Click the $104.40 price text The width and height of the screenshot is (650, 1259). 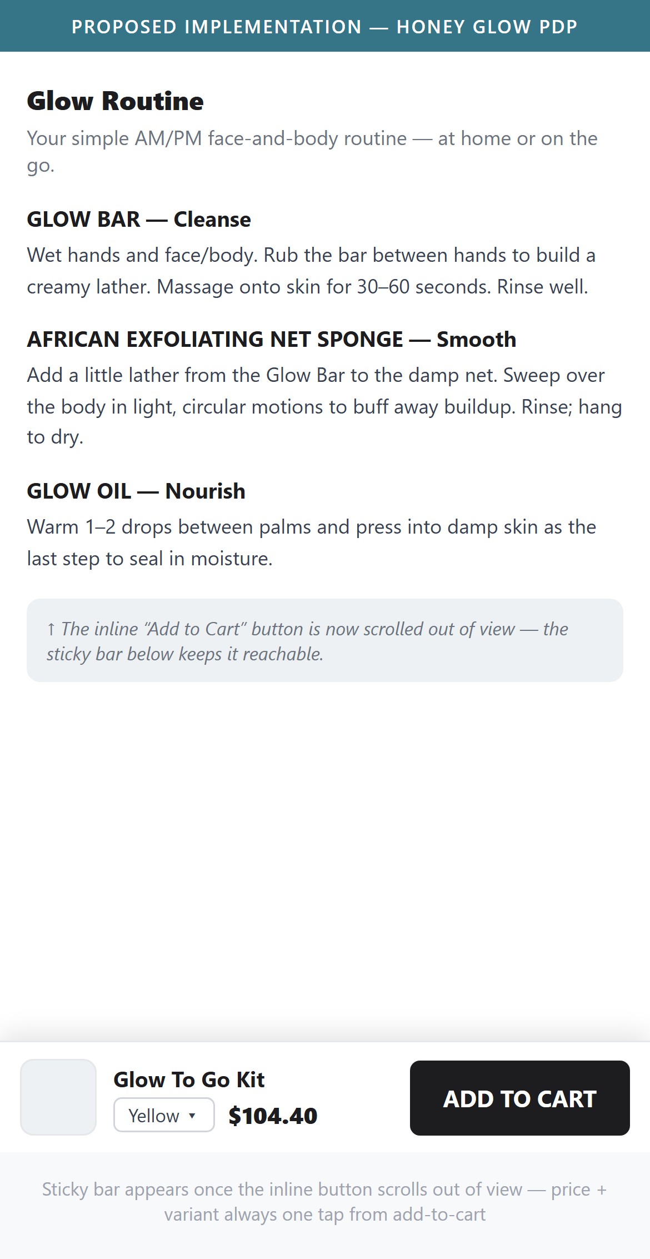tap(273, 1116)
